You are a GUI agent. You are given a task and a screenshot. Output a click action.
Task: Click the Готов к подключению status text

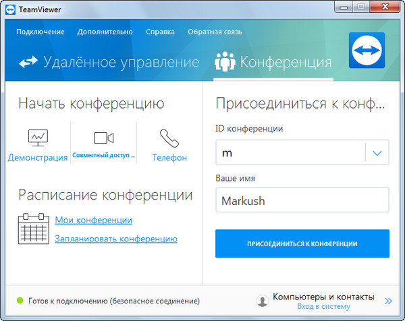click(x=114, y=301)
